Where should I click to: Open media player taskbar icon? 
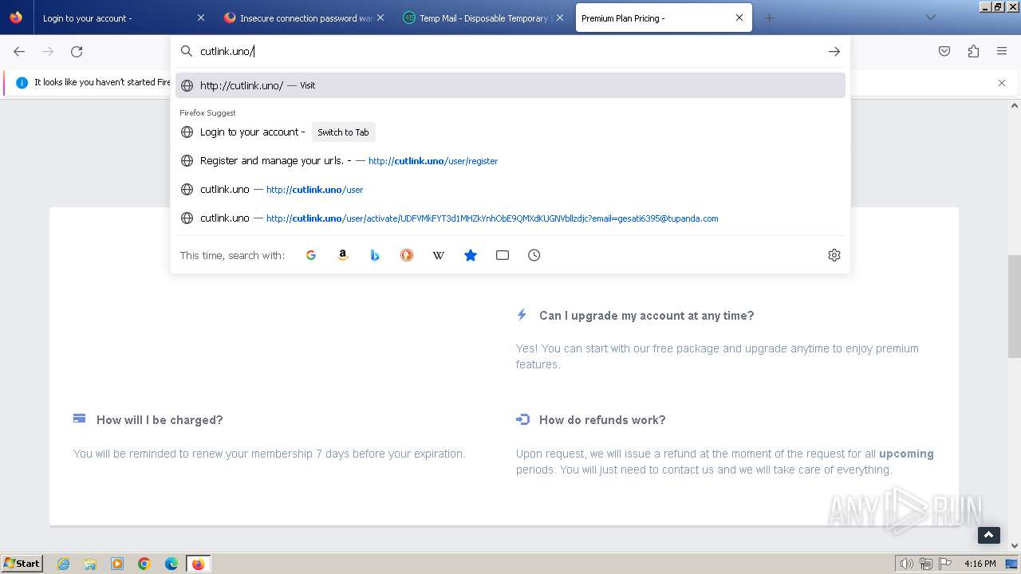tap(117, 564)
